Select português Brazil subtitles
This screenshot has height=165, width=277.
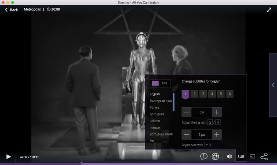161,134
